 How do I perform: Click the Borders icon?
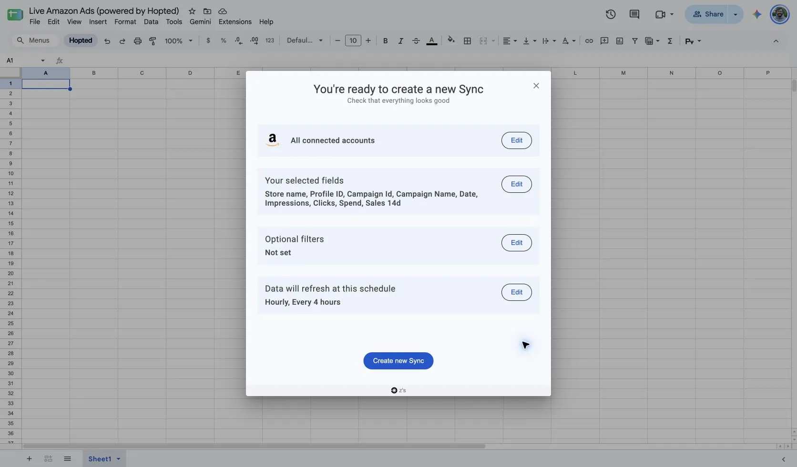click(x=467, y=41)
